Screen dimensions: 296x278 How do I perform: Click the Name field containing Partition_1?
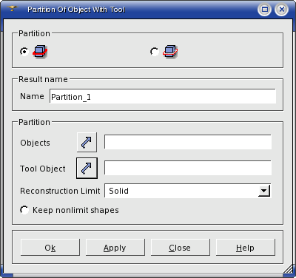click(163, 96)
